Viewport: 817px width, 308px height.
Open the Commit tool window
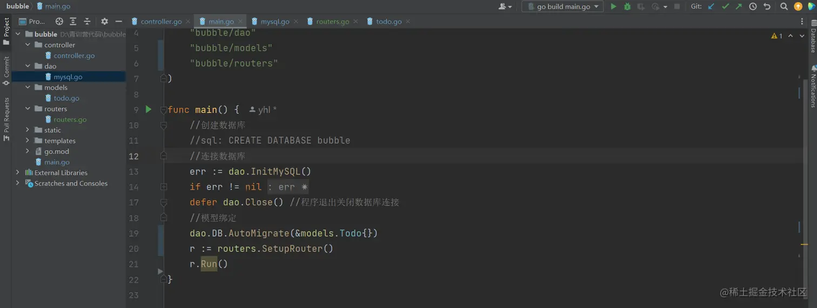6,71
